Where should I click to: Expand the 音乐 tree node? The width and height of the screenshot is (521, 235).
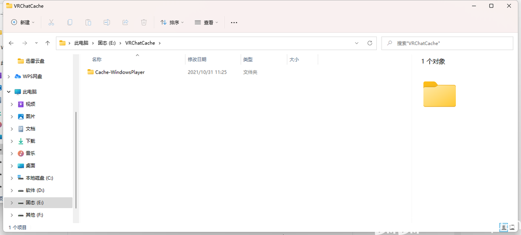[12, 153]
